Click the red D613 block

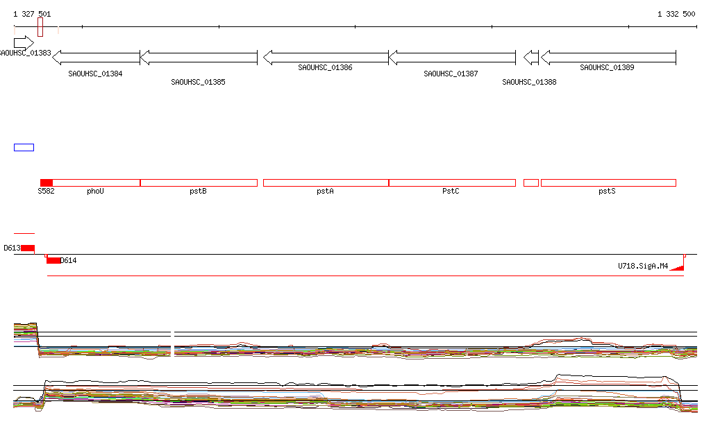tap(28, 248)
